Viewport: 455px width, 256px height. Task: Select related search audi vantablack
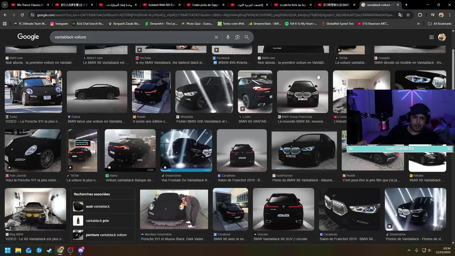103,207
